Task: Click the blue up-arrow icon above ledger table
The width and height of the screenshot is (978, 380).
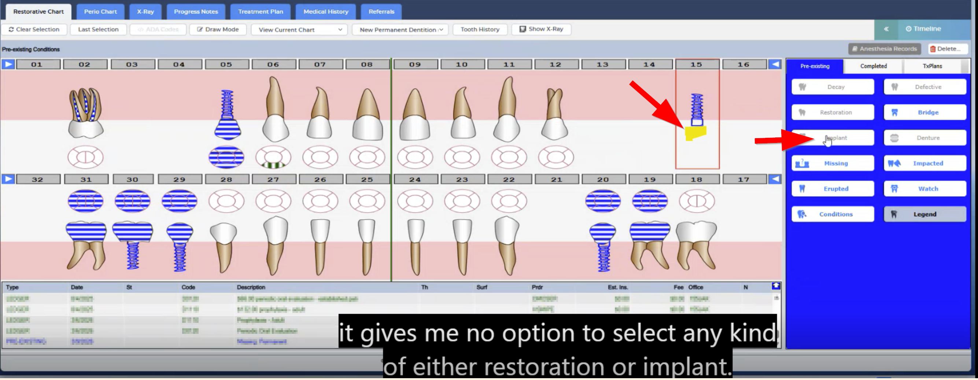Action: [x=776, y=286]
